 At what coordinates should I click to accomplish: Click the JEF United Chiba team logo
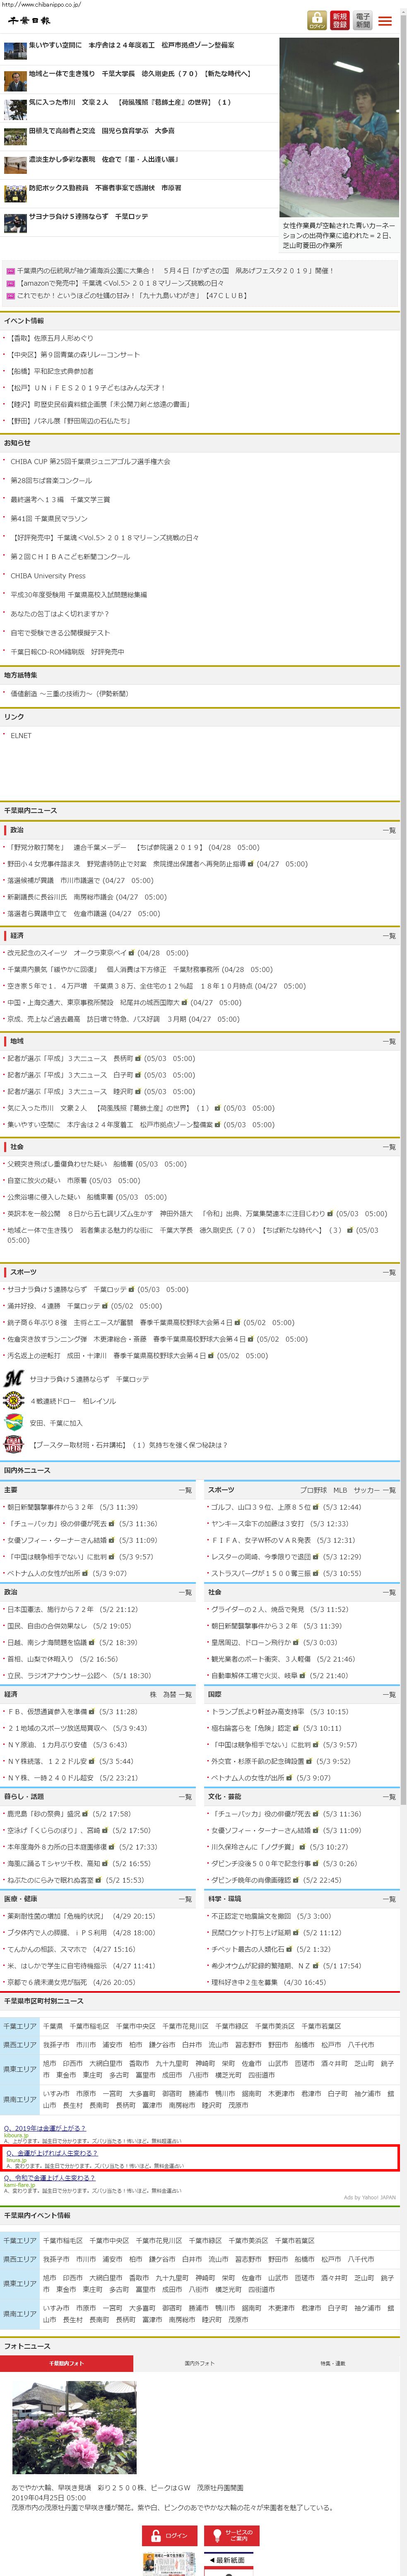click(14, 1422)
